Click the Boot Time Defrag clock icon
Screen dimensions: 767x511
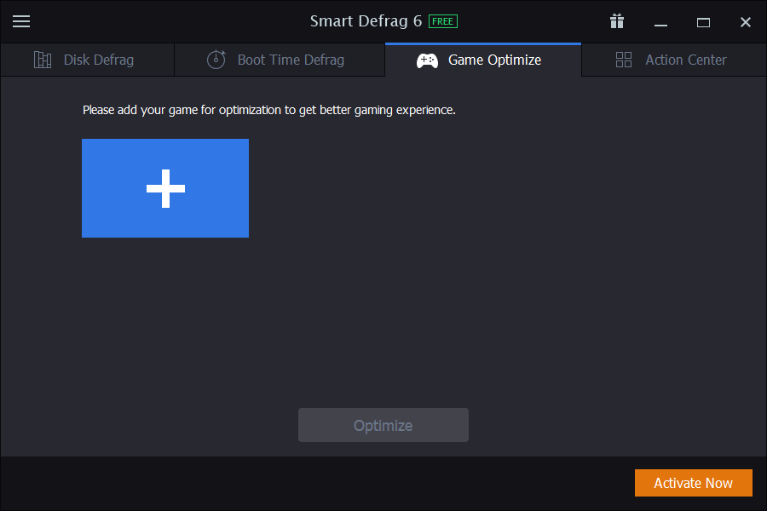[x=216, y=60]
